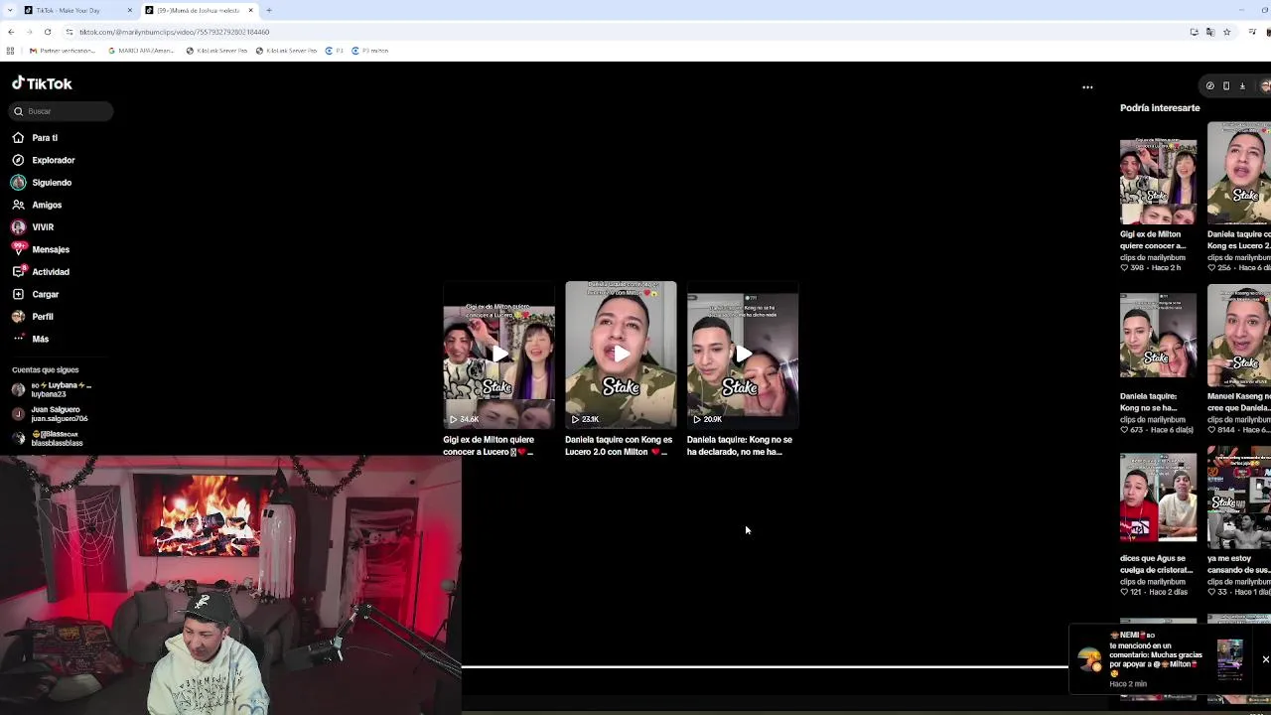Open the apps grid in bookmarks bar
Screen dimensions: 1271x715
coord(10,51)
